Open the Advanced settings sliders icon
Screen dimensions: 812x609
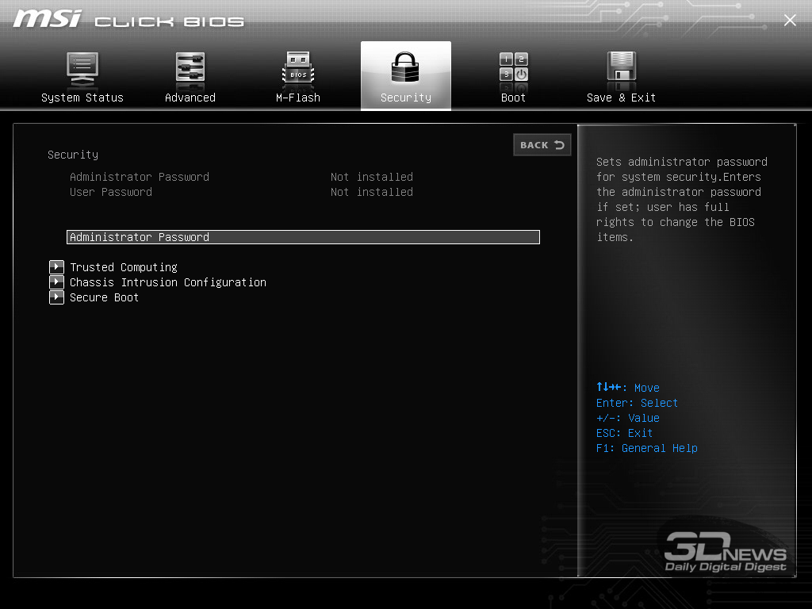(x=190, y=68)
